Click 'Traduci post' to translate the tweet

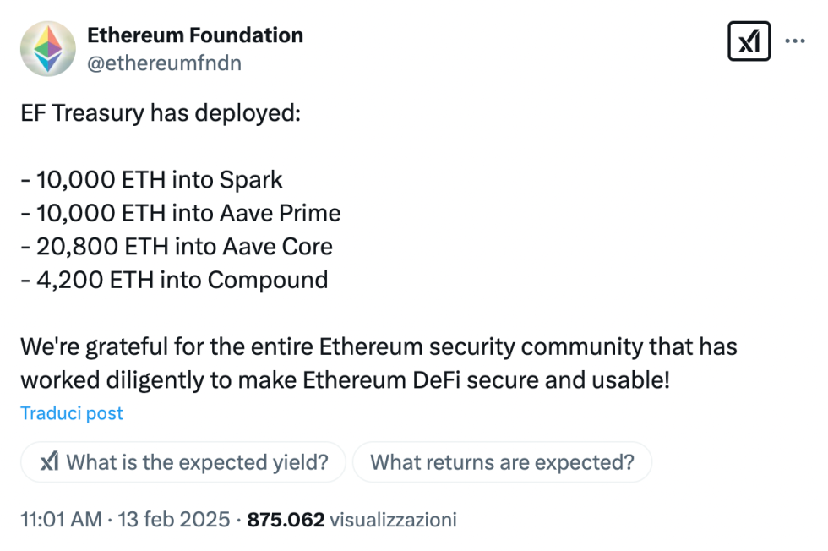(71, 412)
